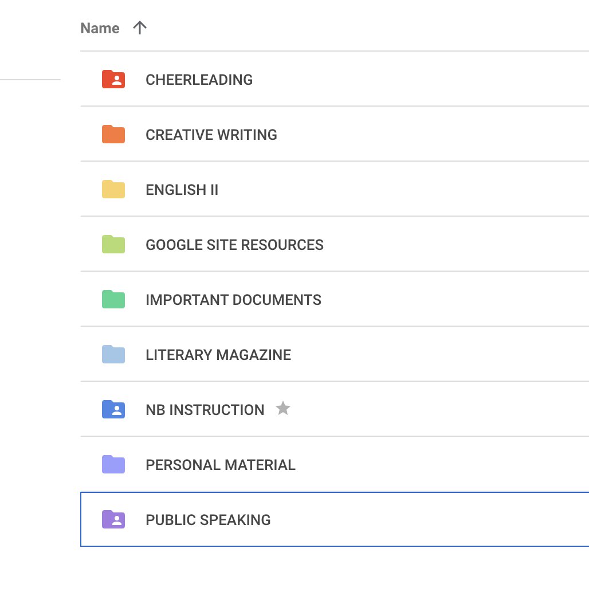Select the IMPORTANT DOCUMENTS folder

pos(234,299)
